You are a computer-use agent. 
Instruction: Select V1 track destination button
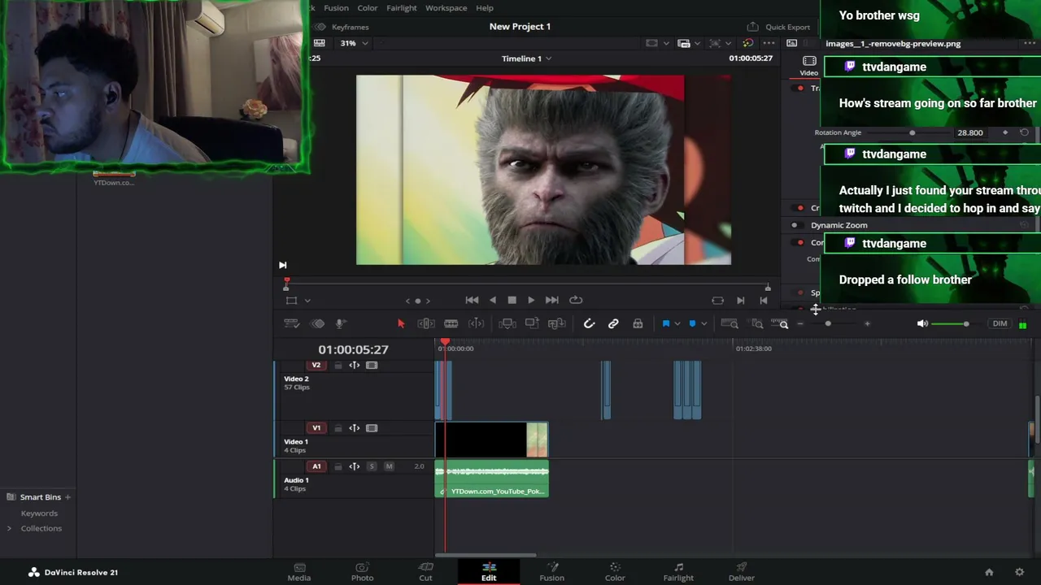tap(316, 428)
